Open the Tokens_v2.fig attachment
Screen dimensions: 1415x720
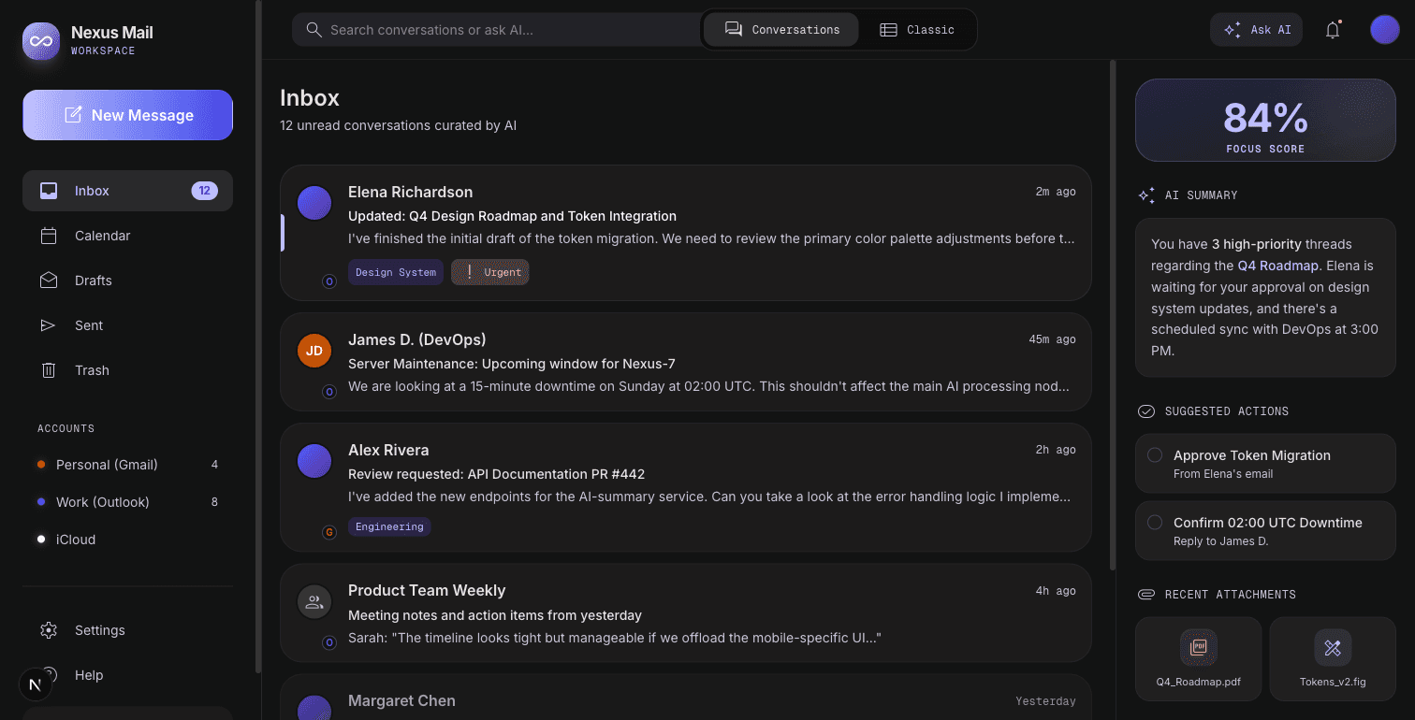click(x=1333, y=658)
